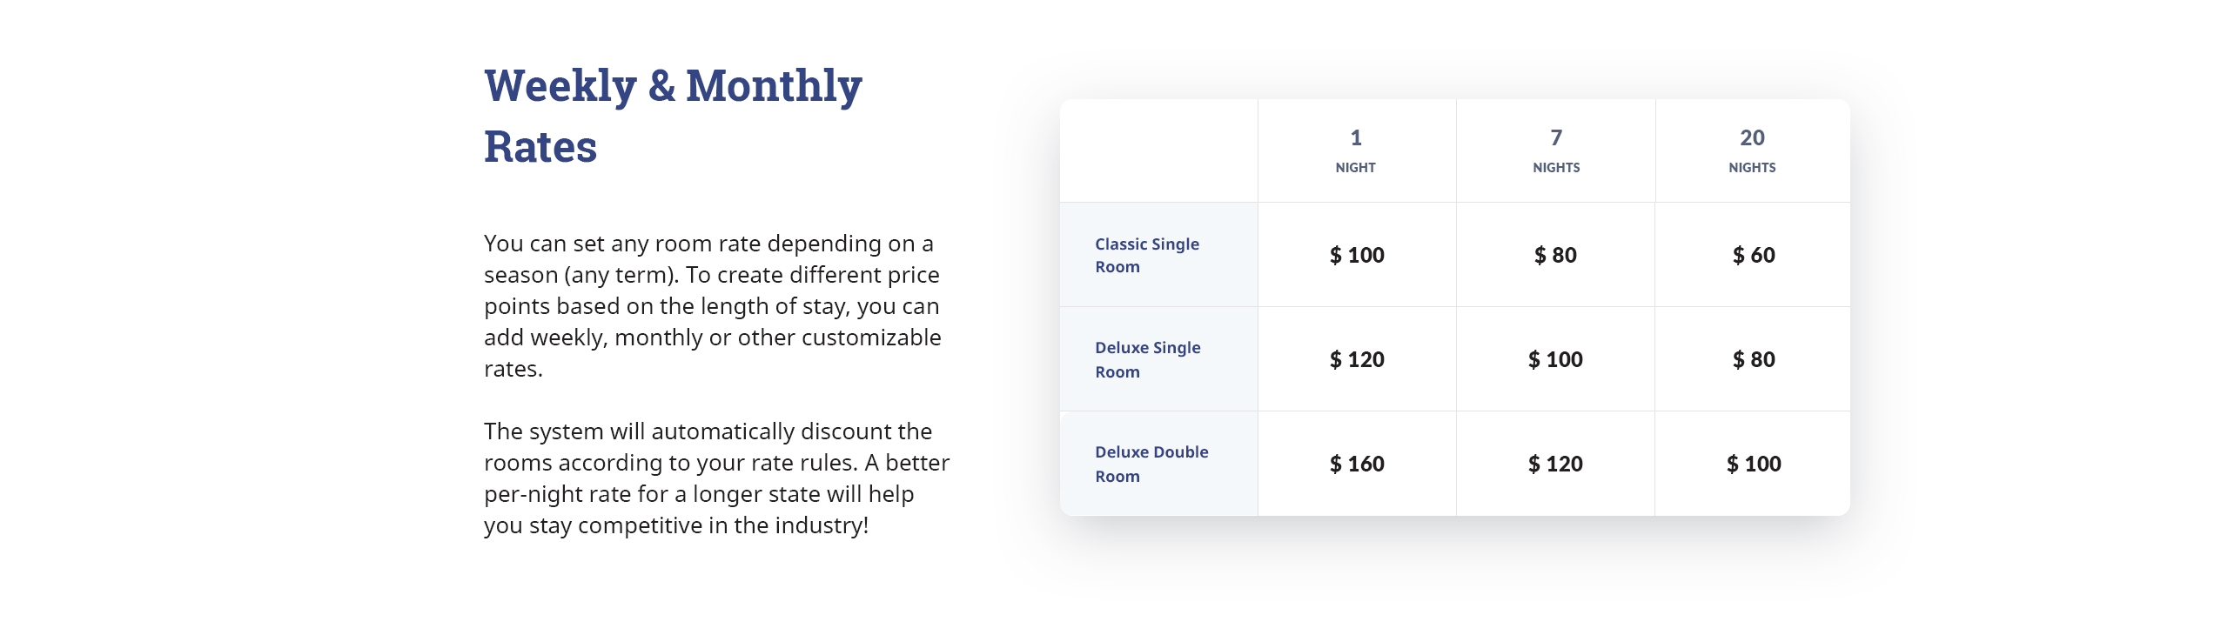This screenshot has width=2228, height=635.
Task: Click the paragraph about automatic discounts
Action: pos(716,478)
